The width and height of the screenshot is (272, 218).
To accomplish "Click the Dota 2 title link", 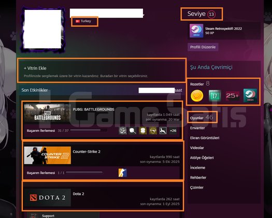I will coord(78,194).
